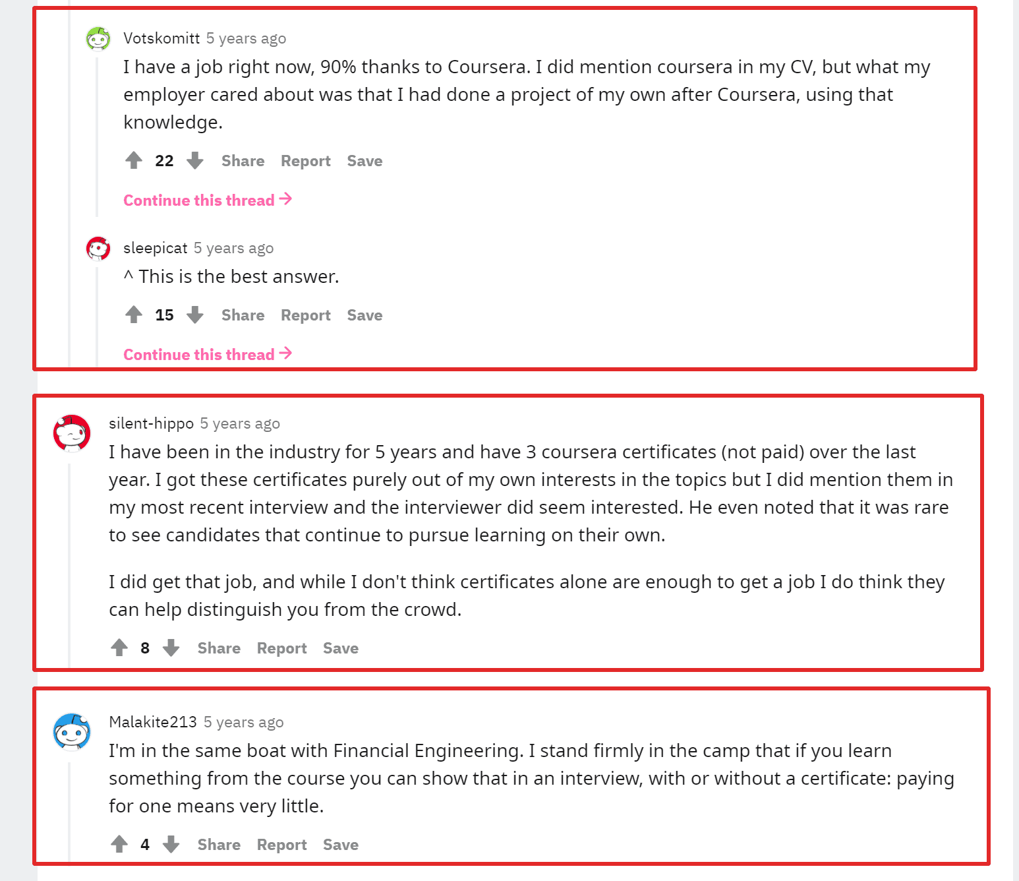Downvote sleepicat's comment
The width and height of the screenshot is (1019, 881).
click(x=195, y=315)
